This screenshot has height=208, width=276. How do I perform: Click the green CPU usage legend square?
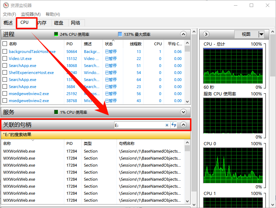click(56, 34)
